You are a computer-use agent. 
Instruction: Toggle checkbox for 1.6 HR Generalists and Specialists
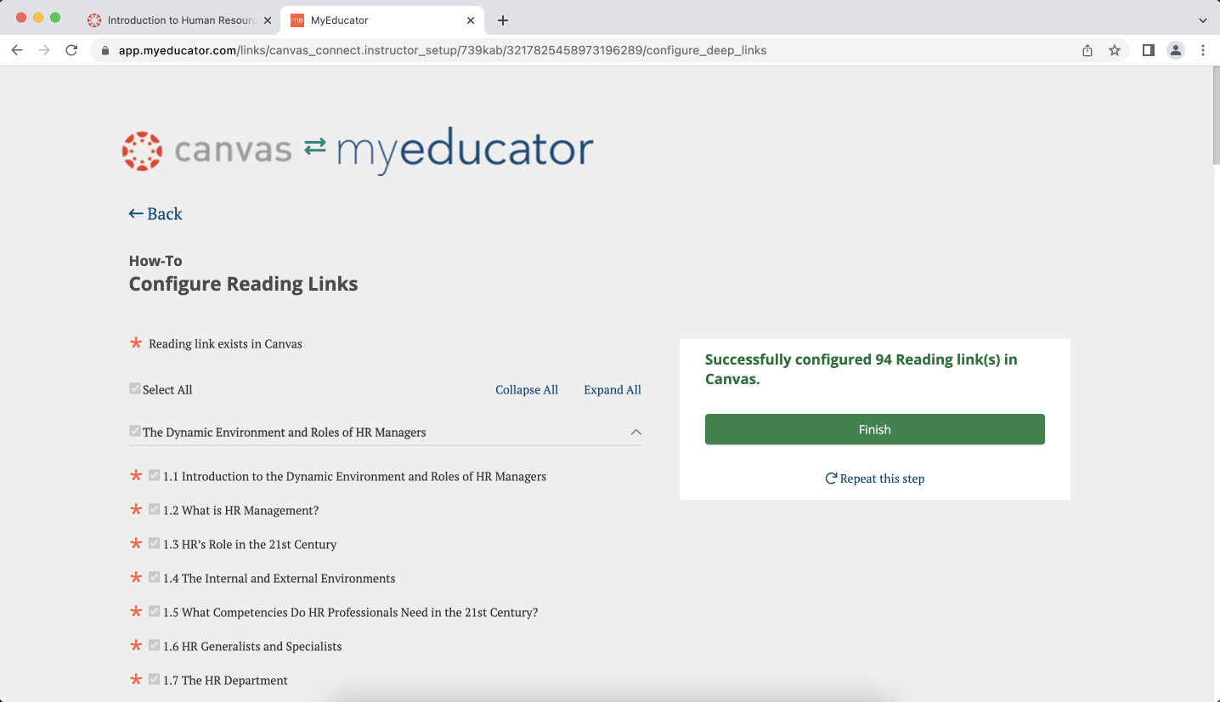[154, 645]
